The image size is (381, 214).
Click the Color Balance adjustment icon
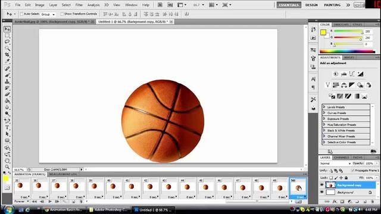pyautogui.click(x=344, y=85)
